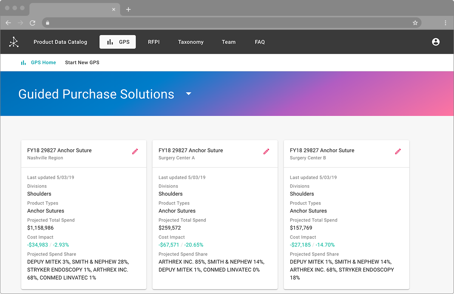Go to the RFPI section
Screen dimensions: 454x294
[x=154, y=42]
